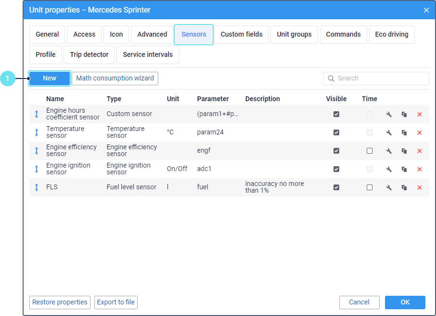Viewport: 436px width, 316px height.
Task: Copy the Engine efficiency sensor
Action: [404, 151]
